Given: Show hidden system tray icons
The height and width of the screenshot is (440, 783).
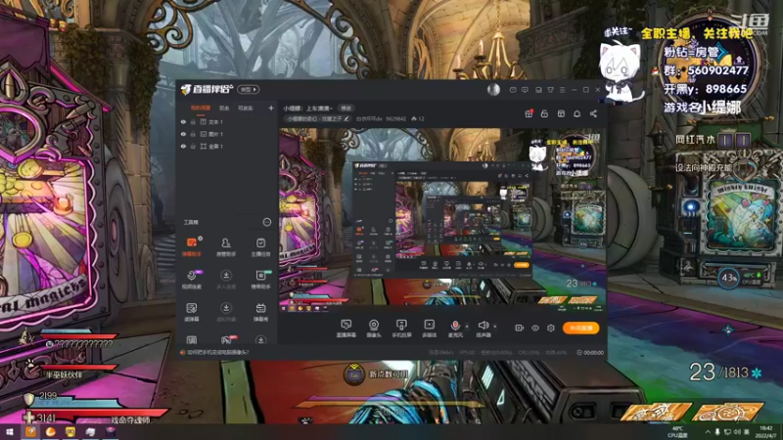Looking at the screenshot, I should [x=708, y=432].
